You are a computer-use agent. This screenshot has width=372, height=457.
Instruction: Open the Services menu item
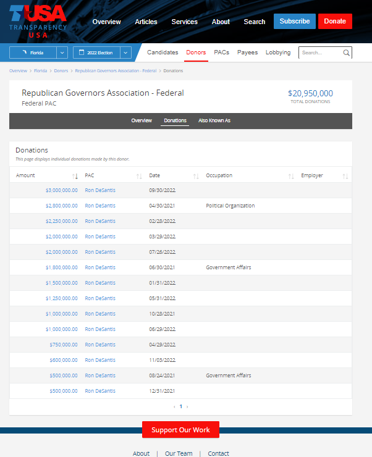(x=185, y=22)
